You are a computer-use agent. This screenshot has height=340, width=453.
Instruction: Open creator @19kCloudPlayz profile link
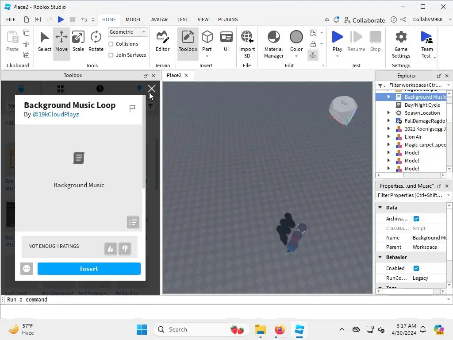56,115
